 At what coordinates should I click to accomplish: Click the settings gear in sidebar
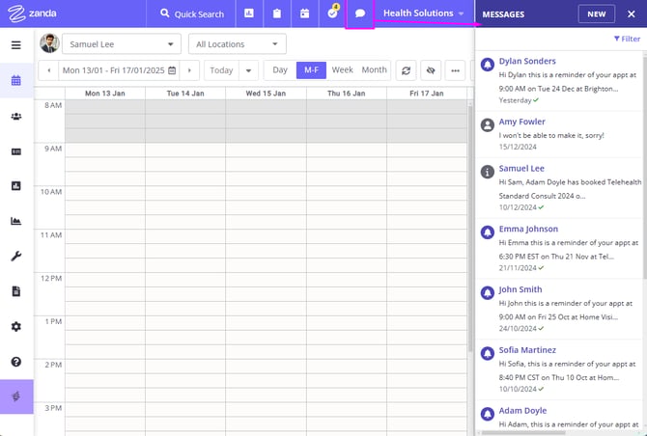pyautogui.click(x=16, y=326)
